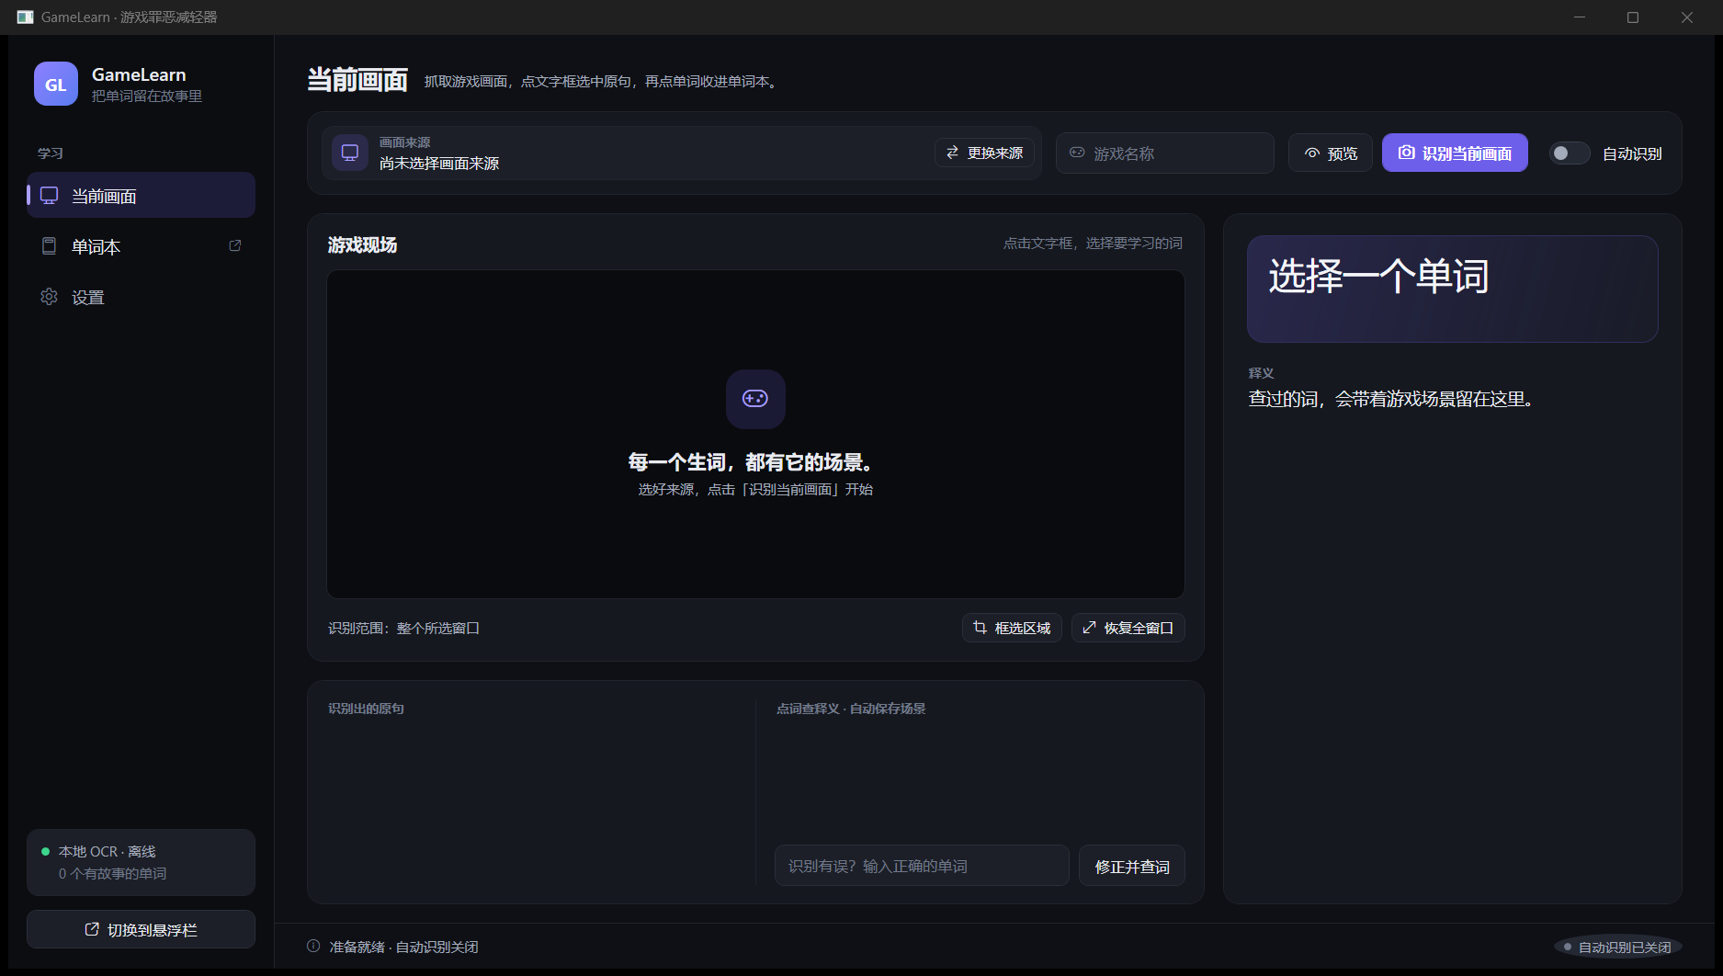Click the 查过的词,会带着游戏场景留在这里。 text
This screenshot has width=1723, height=976.
pos(1390,399)
